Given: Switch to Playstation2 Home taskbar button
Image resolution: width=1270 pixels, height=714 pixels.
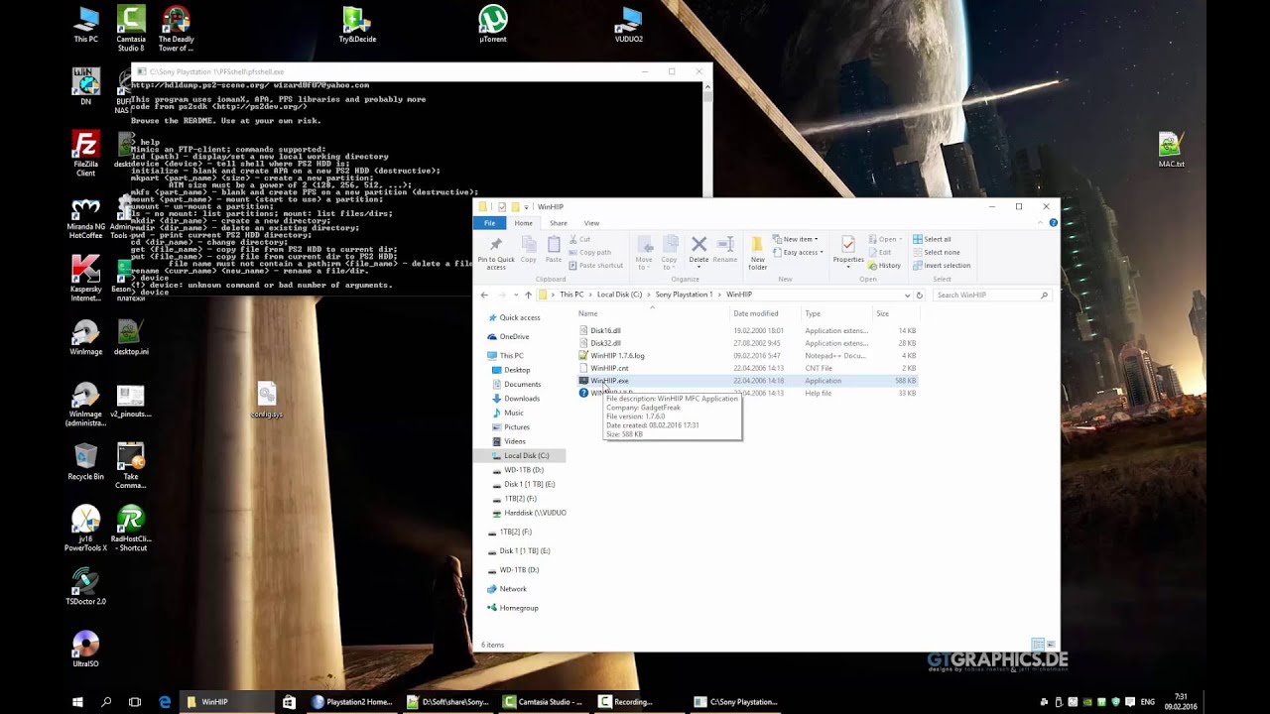Looking at the screenshot, I should point(352,701).
